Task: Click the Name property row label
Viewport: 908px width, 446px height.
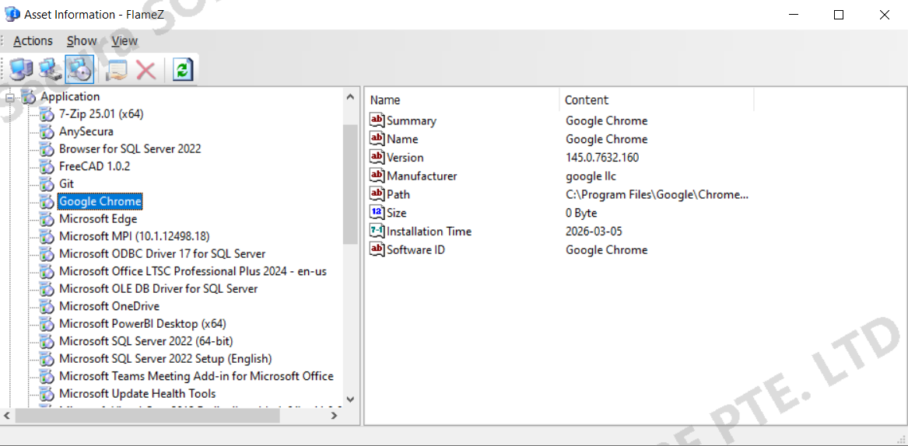Action: pos(402,139)
